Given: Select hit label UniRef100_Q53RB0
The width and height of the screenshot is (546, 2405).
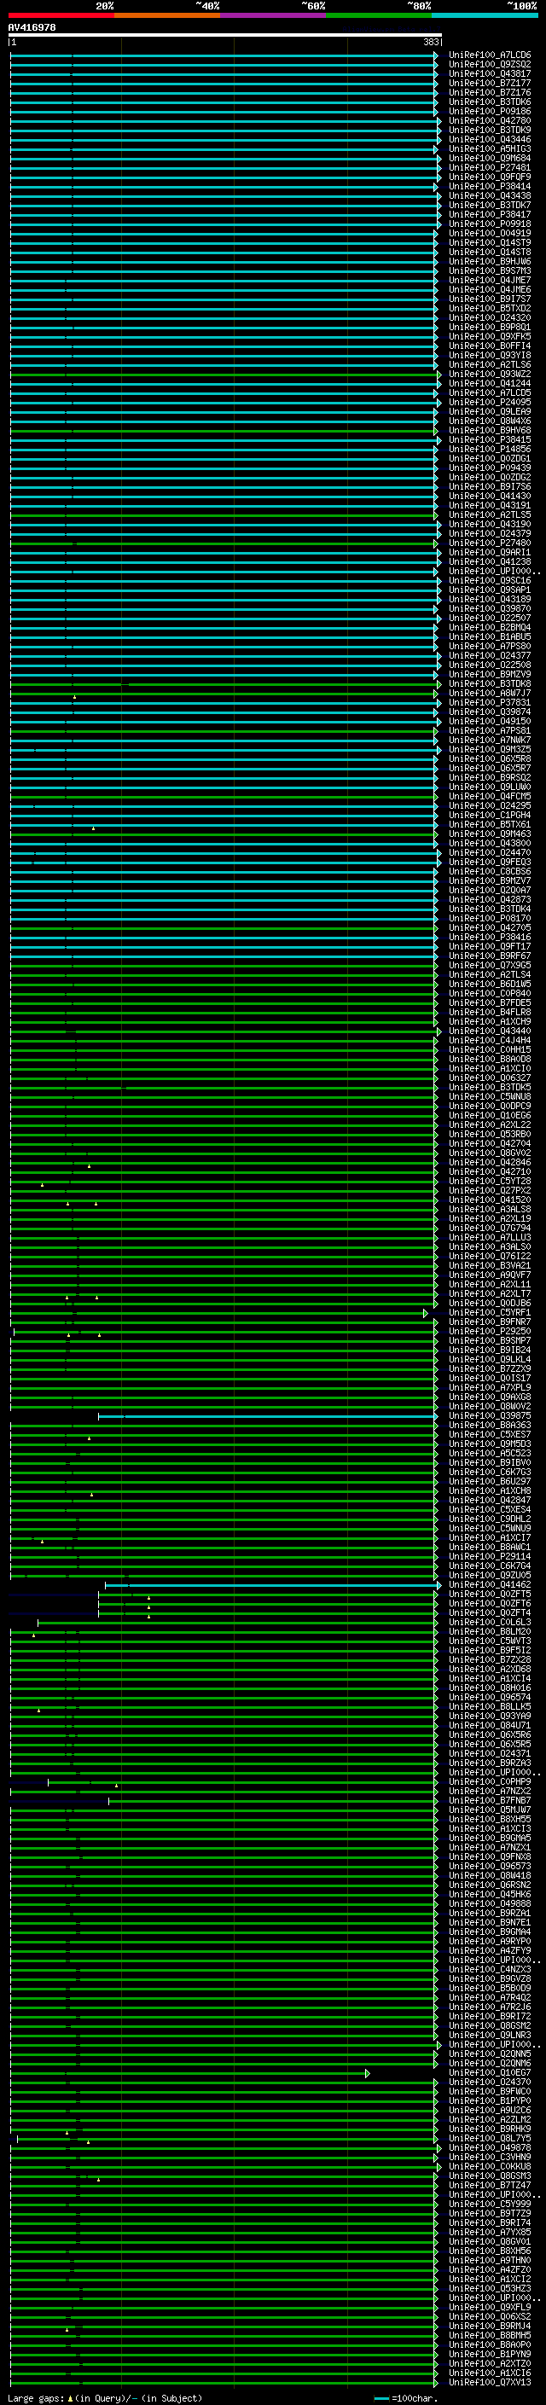Looking at the screenshot, I should pos(489,1135).
